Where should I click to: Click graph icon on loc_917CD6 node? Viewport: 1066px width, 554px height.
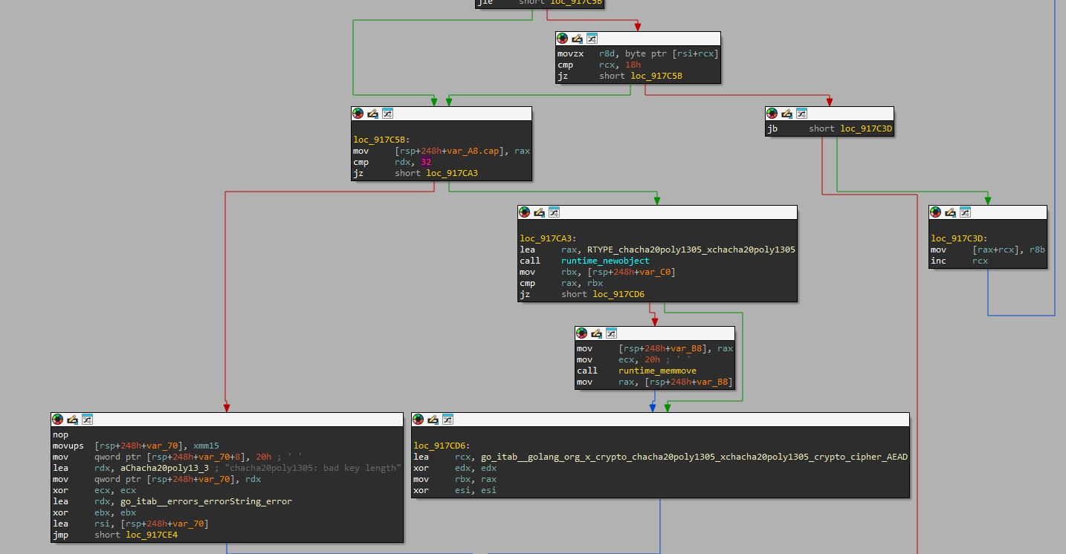(448, 420)
